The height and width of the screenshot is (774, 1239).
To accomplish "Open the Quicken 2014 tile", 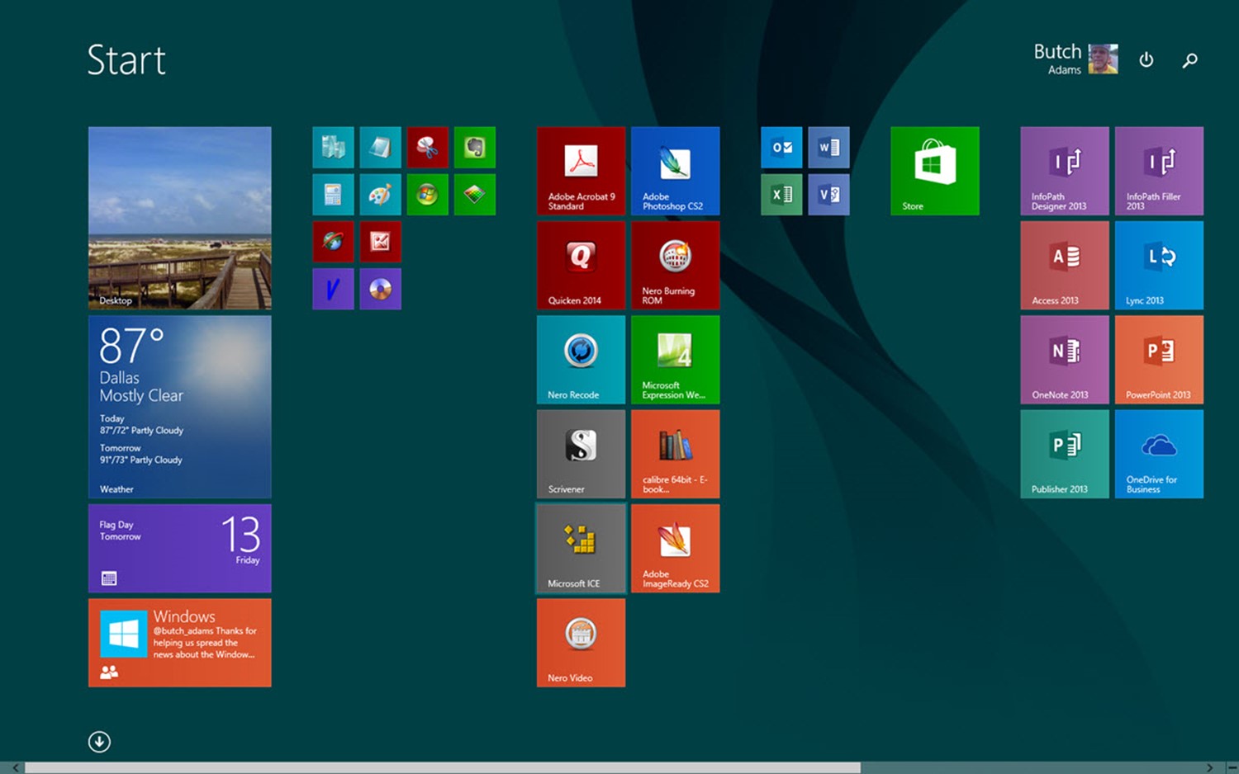I will (x=581, y=265).
